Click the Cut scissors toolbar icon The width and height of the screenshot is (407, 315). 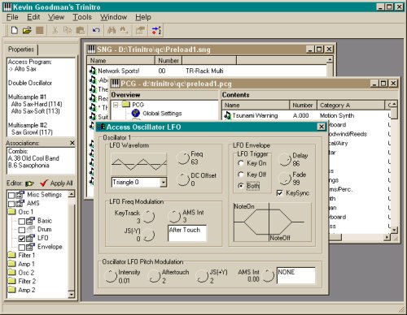[55, 30]
